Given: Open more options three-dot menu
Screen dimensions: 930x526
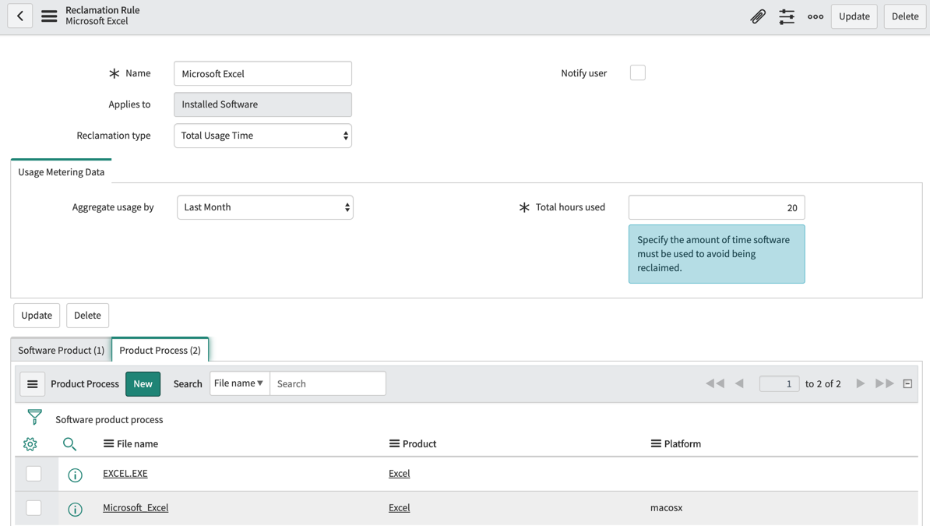Looking at the screenshot, I should pos(816,16).
